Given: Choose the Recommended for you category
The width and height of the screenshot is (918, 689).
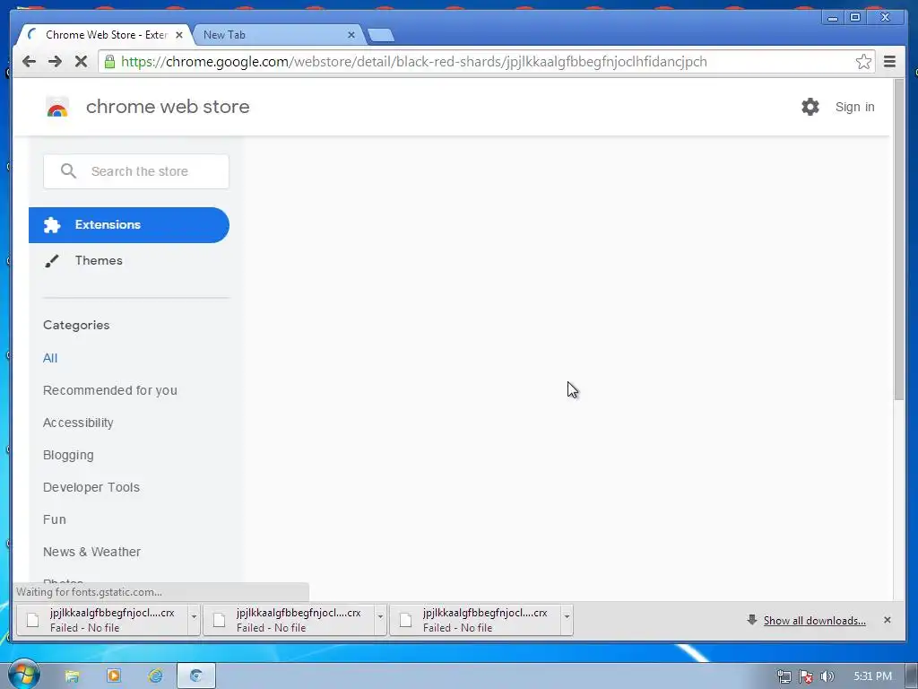Looking at the screenshot, I should coord(110,390).
